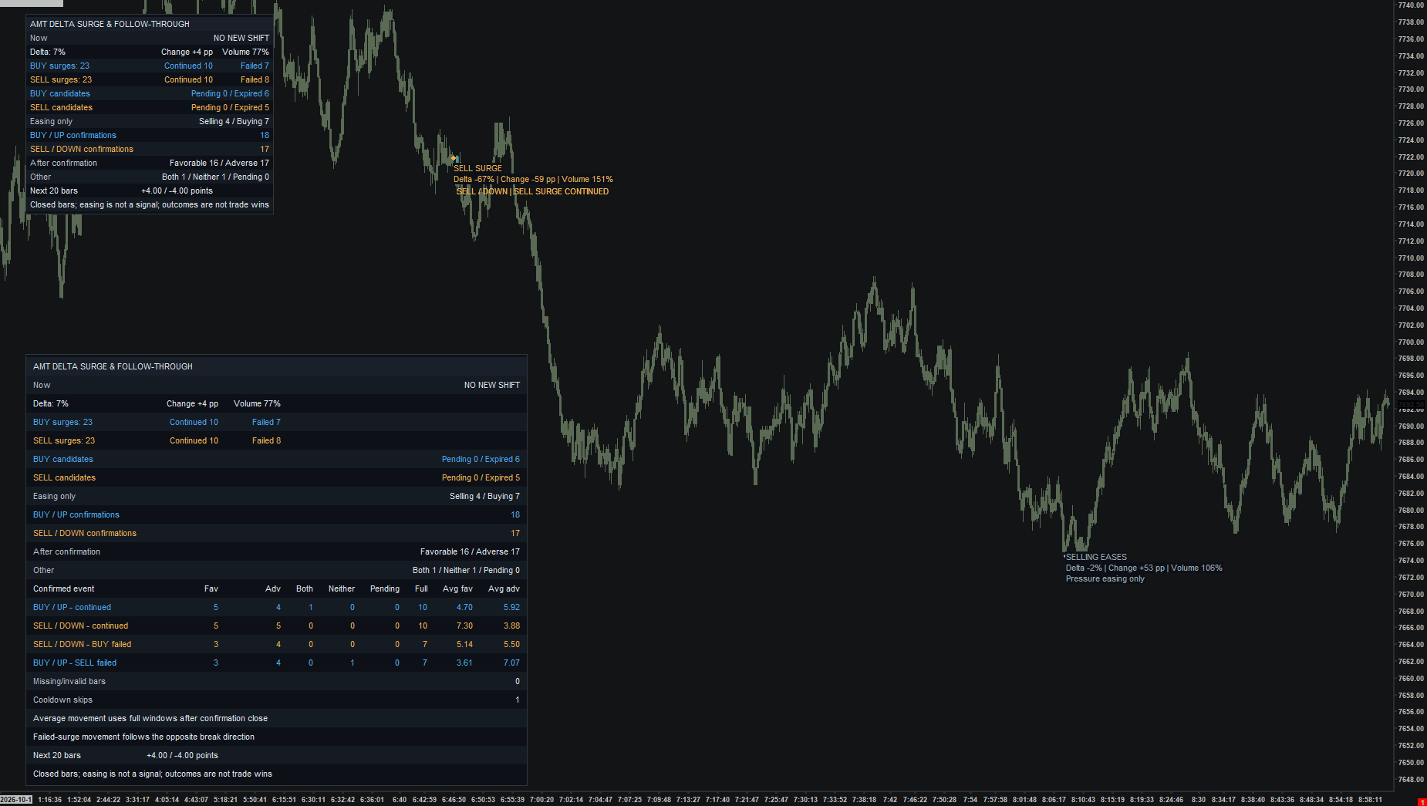Click 'Delta: 7%' row in small top panel
The width and height of the screenshot is (1427, 806).
click(x=150, y=52)
